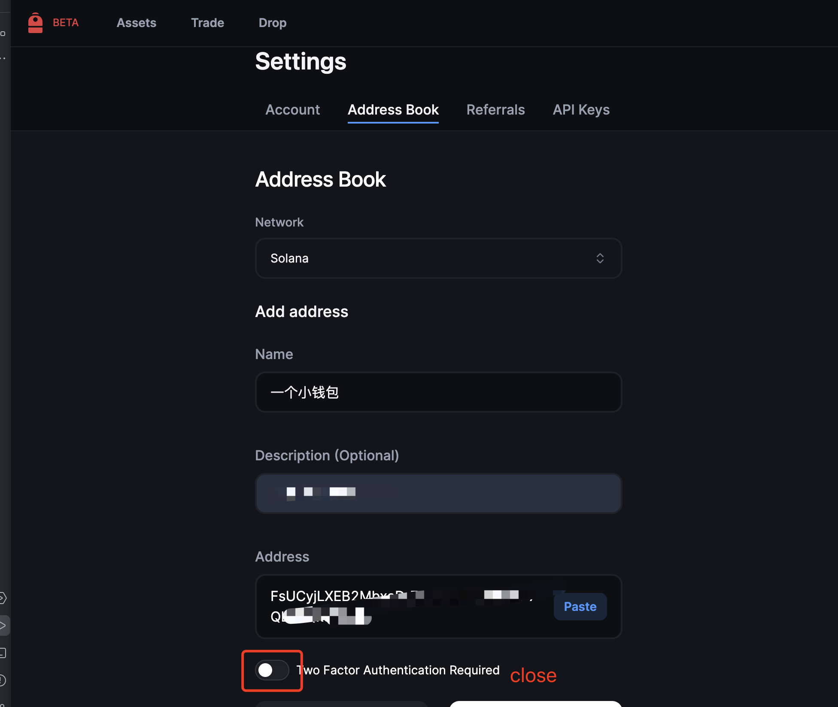Open Trade in top navigation

click(x=207, y=23)
